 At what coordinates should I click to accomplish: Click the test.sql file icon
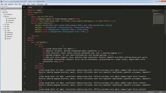5,39
